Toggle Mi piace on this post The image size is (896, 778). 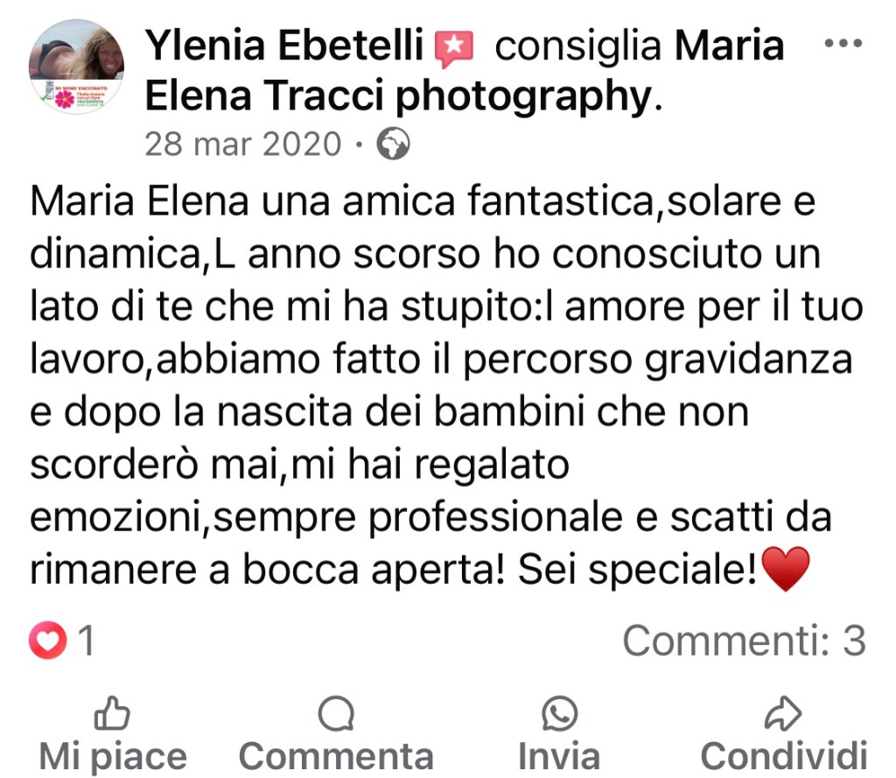point(113,757)
